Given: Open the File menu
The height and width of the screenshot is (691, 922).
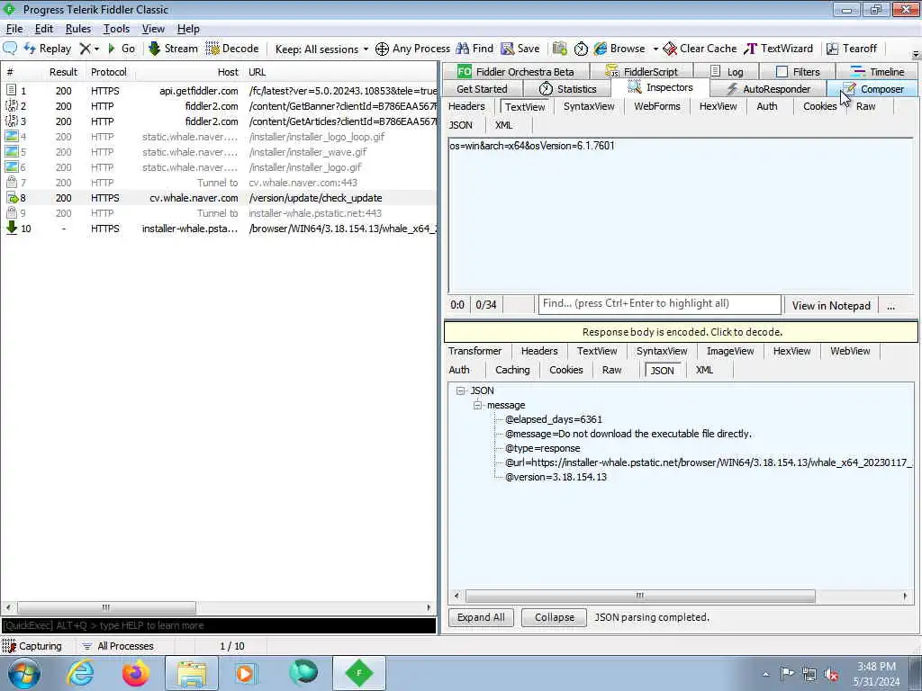Looking at the screenshot, I should [x=14, y=29].
